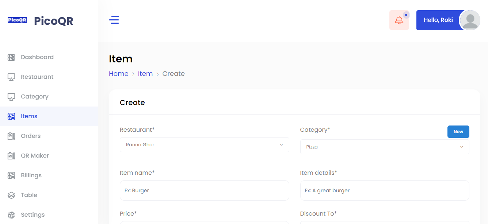Viewport: 488px width, 224px height.
Task: Open the Category sidebar menu item
Action: point(34,97)
